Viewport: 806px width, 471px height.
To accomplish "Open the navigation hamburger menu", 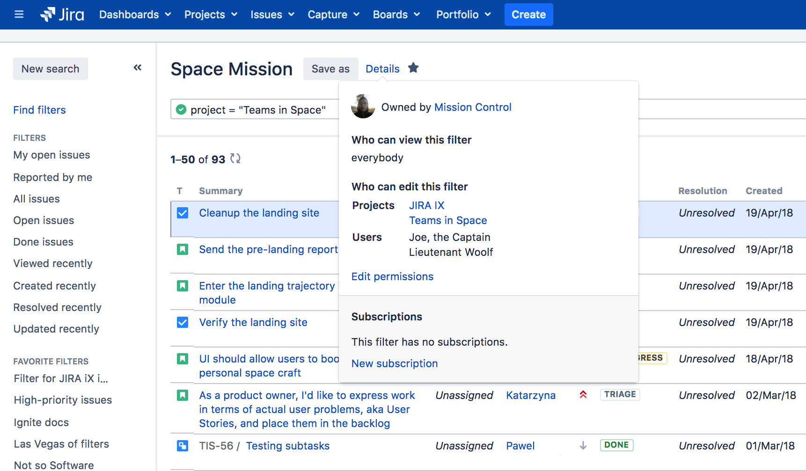I will pos(19,14).
